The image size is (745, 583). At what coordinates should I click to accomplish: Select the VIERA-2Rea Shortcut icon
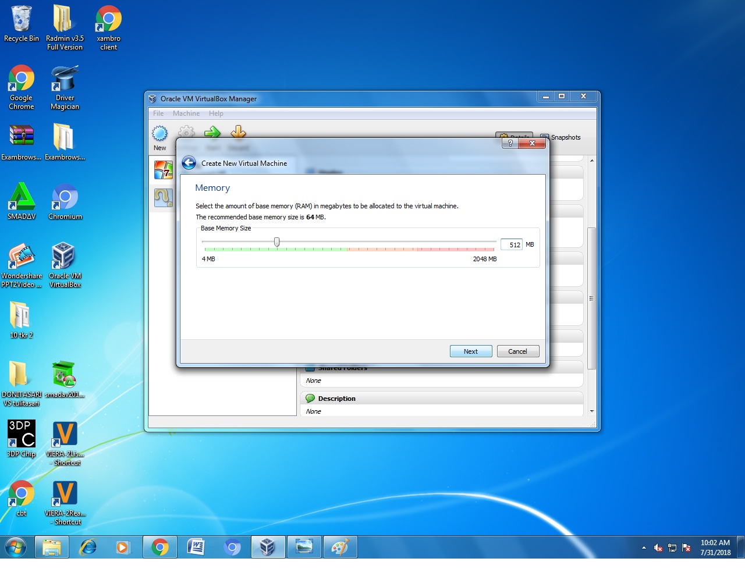coord(65,503)
